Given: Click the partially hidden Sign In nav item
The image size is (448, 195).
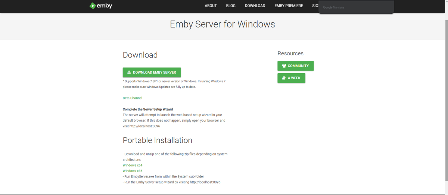Looking at the screenshot, I should [315, 6].
